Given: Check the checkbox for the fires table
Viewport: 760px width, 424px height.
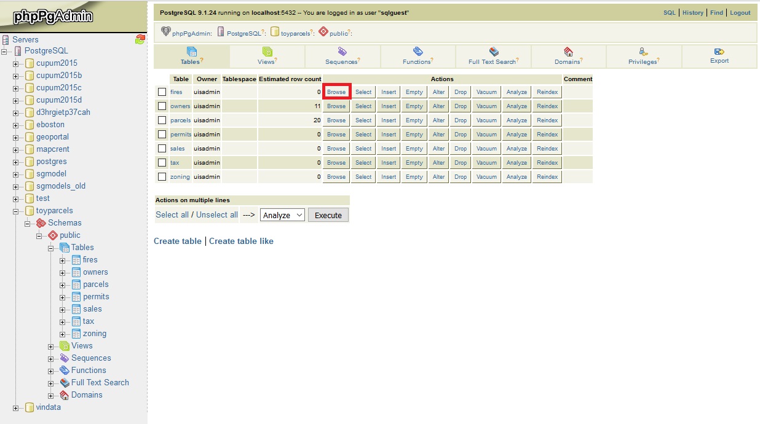Looking at the screenshot, I should 162,92.
